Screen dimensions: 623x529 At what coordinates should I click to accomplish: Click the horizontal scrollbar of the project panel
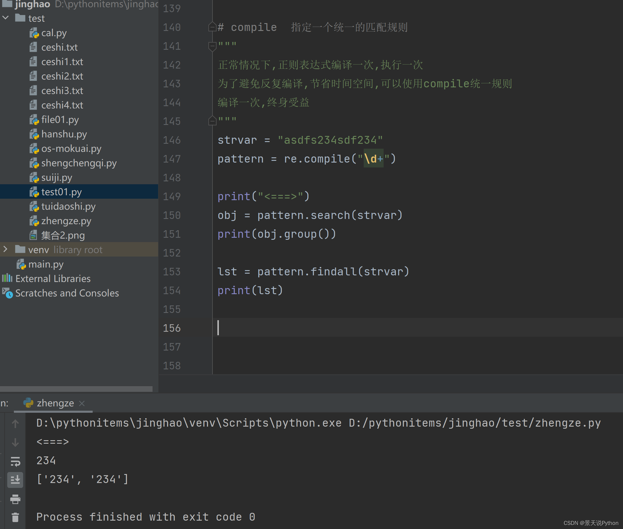click(x=76, y=389)
